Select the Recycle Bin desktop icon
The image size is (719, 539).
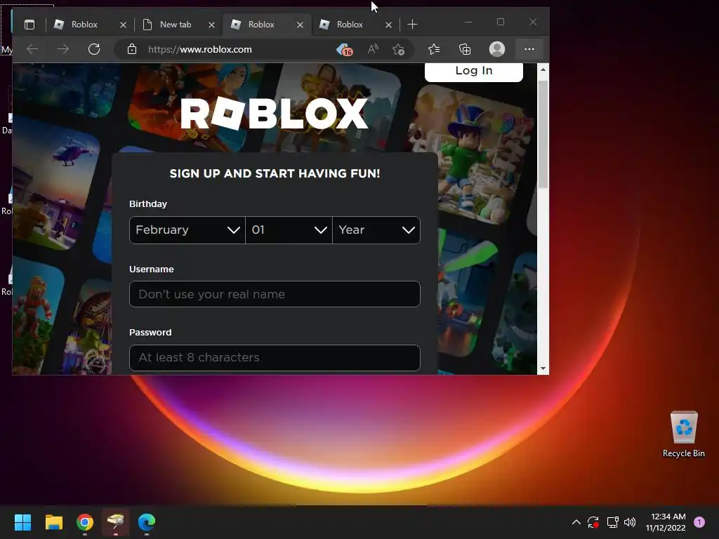(x=684, y=434)
